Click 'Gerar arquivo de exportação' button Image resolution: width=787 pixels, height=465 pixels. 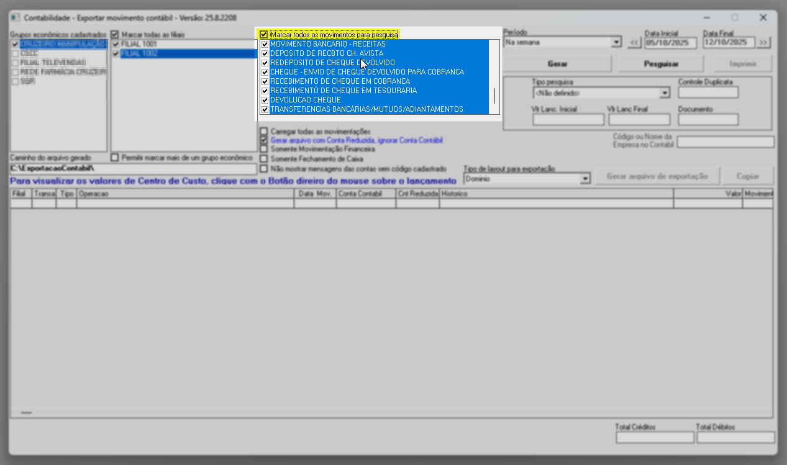[x=657, y=176]
